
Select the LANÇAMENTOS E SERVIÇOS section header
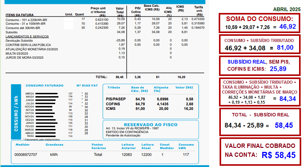[27, 36]
